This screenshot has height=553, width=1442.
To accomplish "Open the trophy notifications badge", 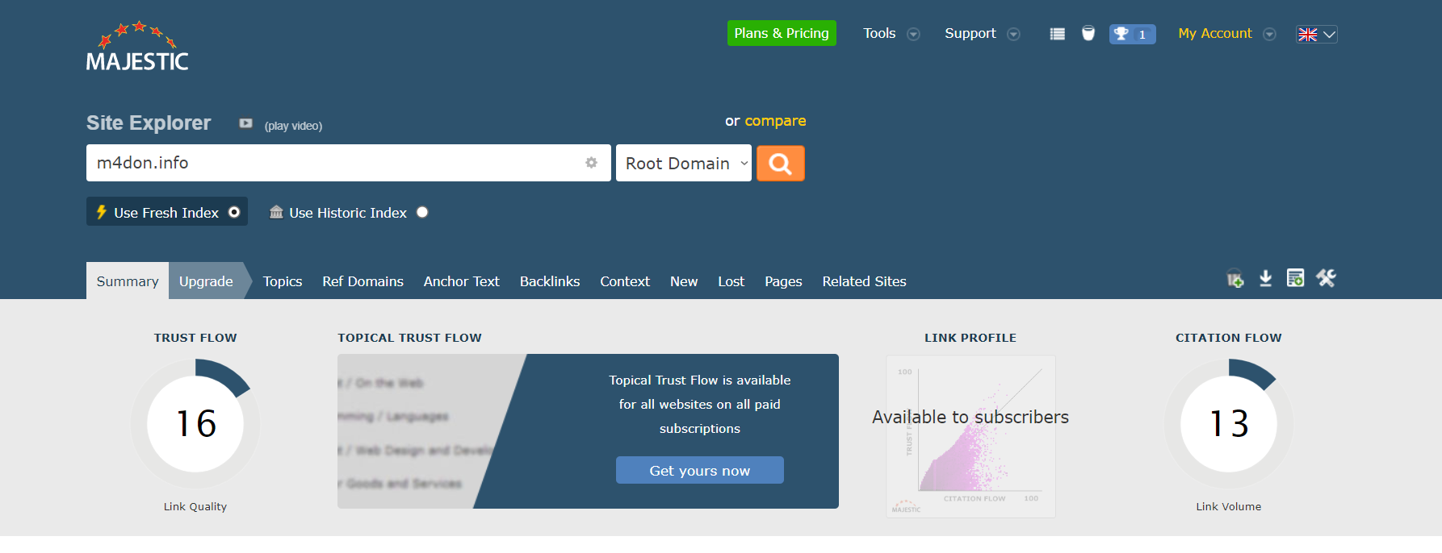I will click(x=1132, y=34).
